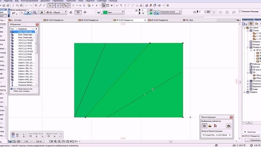Open the Параметры menu
The width and height of the screenshot is (261, 147).
58,1
